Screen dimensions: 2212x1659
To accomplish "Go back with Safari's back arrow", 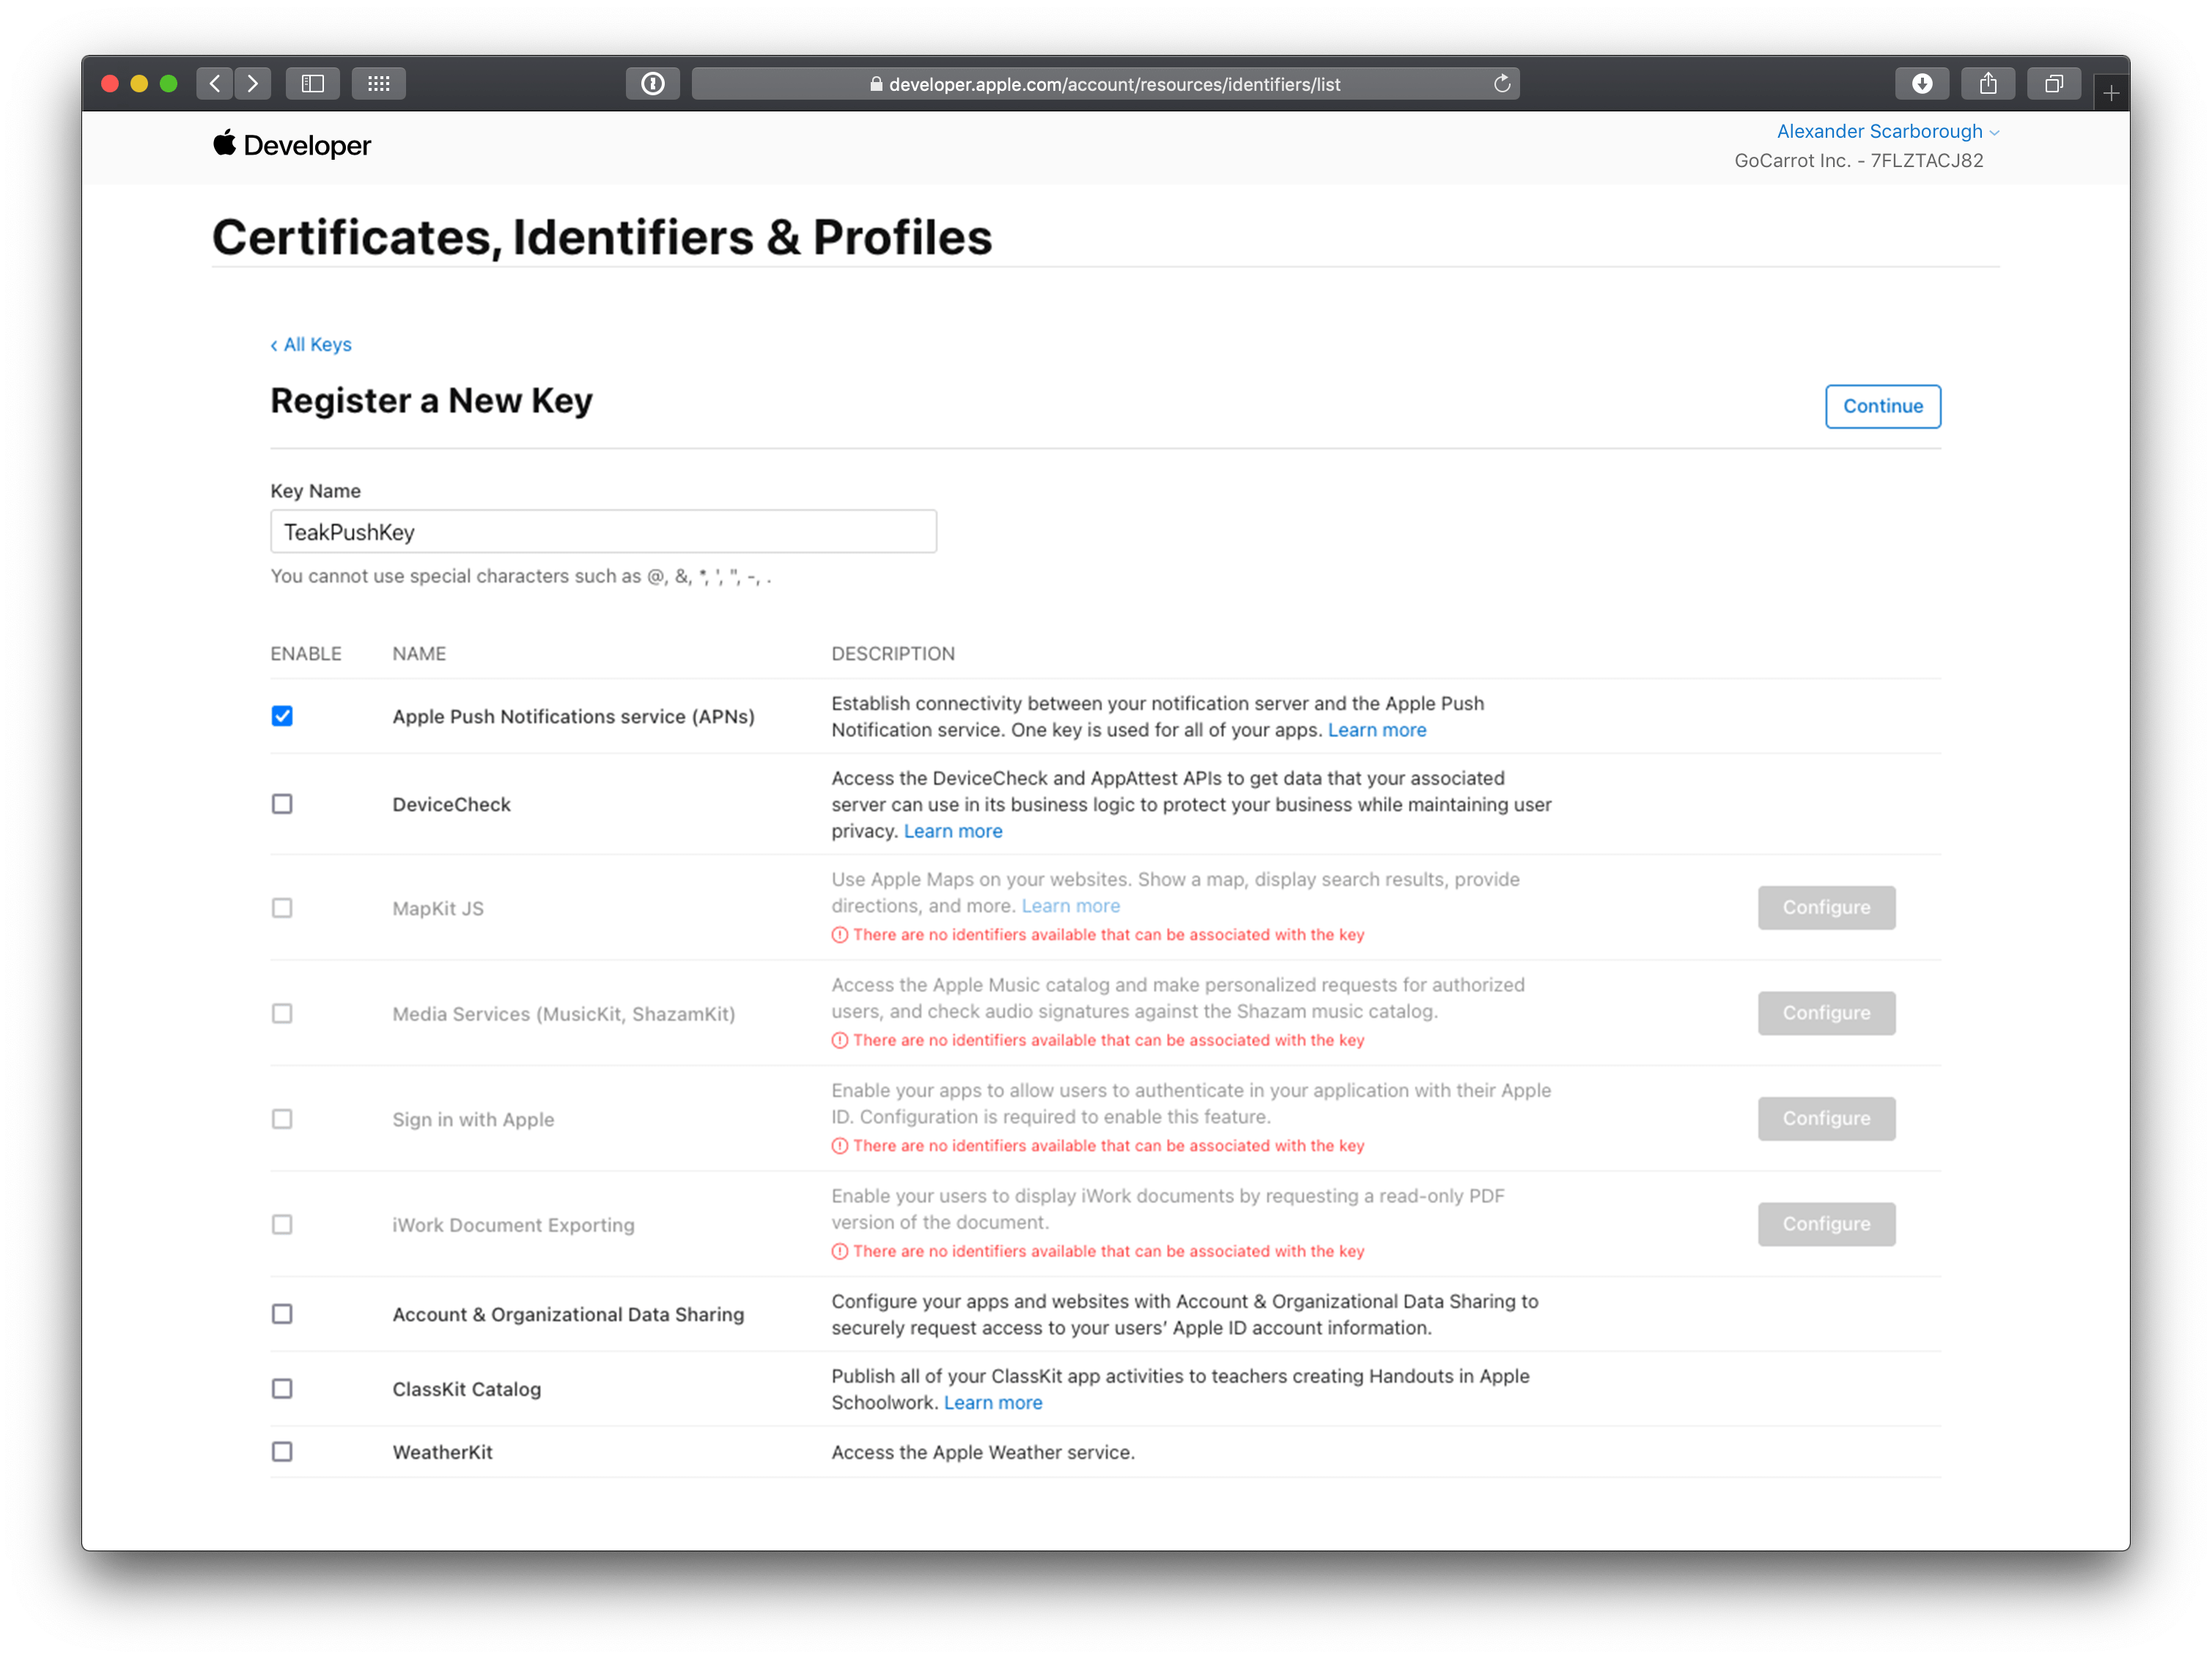I will pos(215,84).
